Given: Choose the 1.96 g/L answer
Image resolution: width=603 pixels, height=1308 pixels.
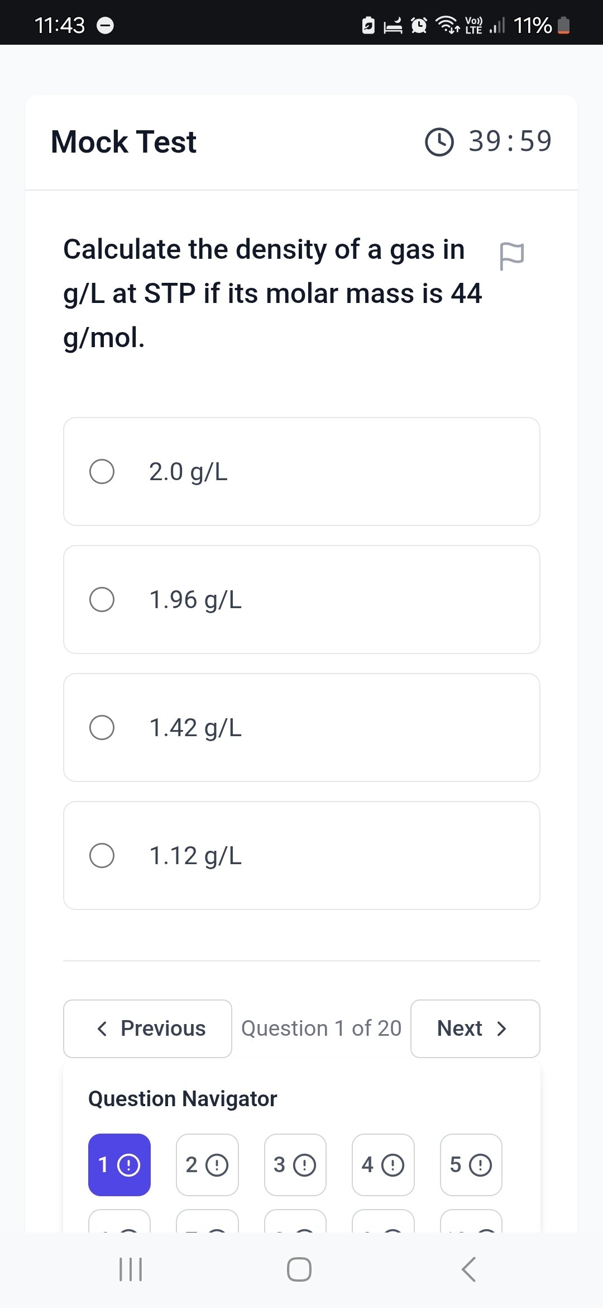Looking at the screenshot, I should [301, 599].
